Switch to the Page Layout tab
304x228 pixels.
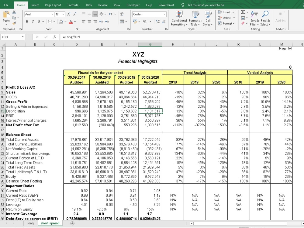(53, 5)
